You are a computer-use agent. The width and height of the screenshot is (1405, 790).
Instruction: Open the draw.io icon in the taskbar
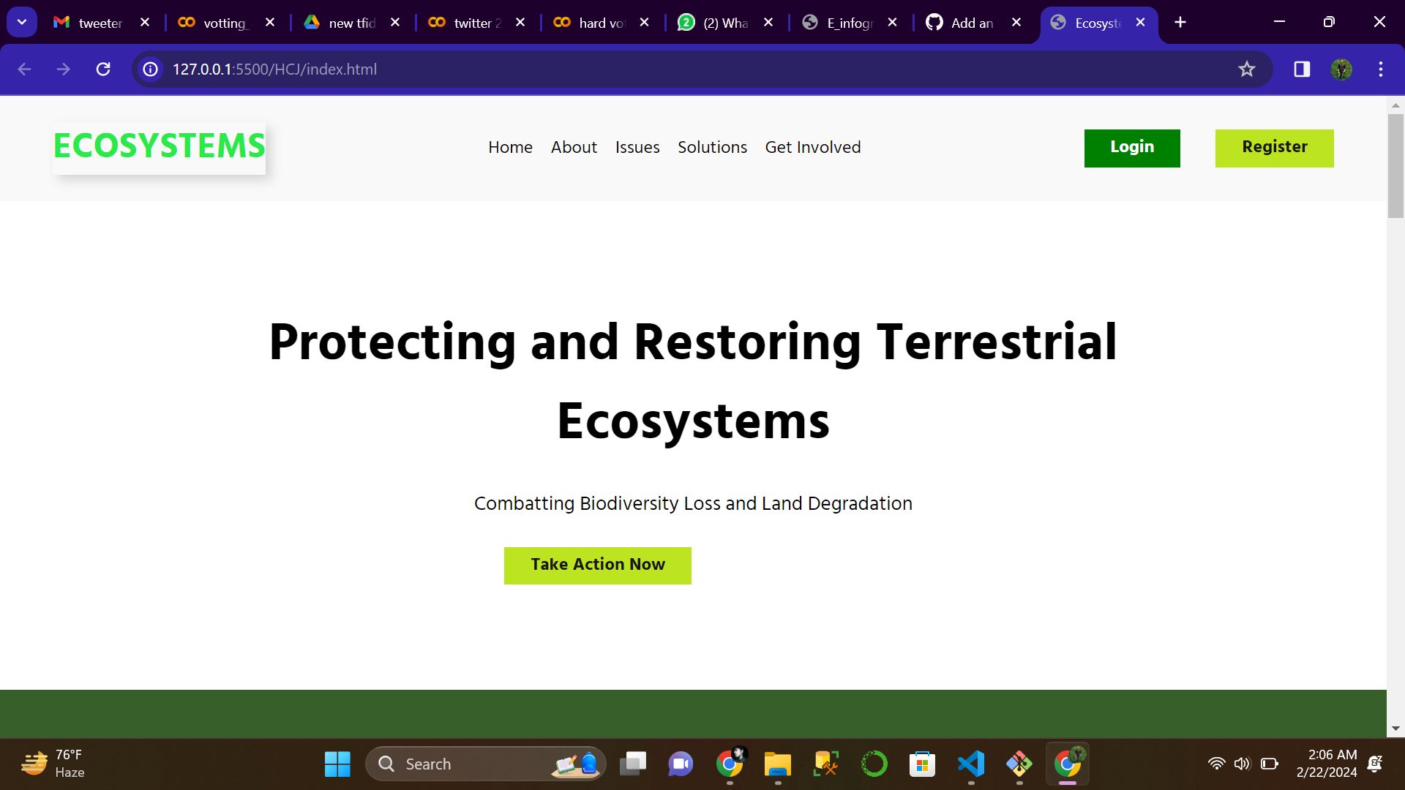(x=1019, y=763)
